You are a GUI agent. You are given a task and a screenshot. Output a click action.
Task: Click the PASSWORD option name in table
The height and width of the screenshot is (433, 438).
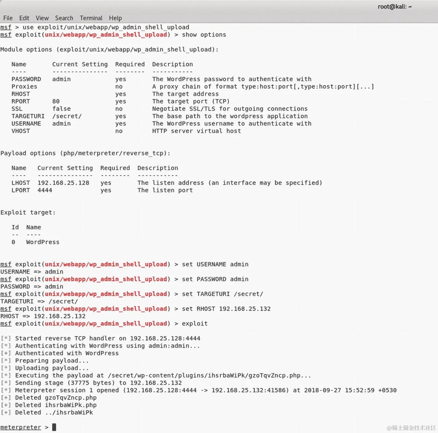(x=26, y=79)
